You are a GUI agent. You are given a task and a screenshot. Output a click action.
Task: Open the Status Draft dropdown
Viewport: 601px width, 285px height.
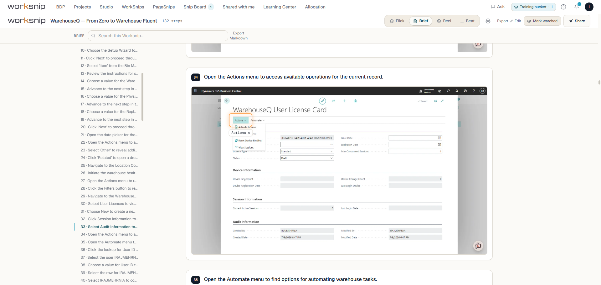click(307, 158)
